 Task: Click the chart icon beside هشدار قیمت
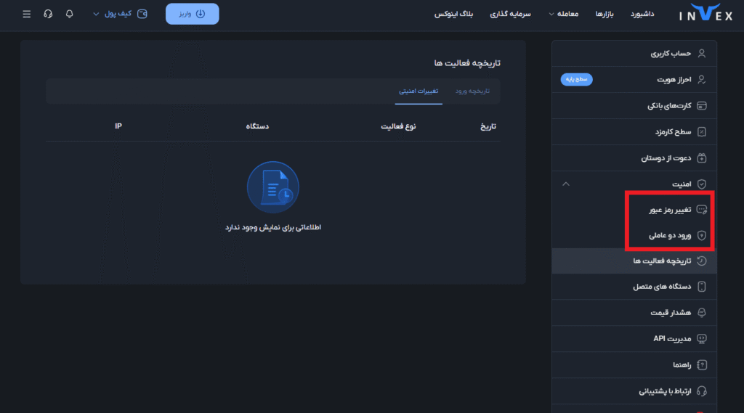(702, 313)
